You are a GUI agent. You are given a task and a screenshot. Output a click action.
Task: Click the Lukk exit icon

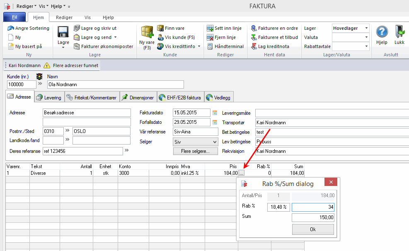coord(399,32)
